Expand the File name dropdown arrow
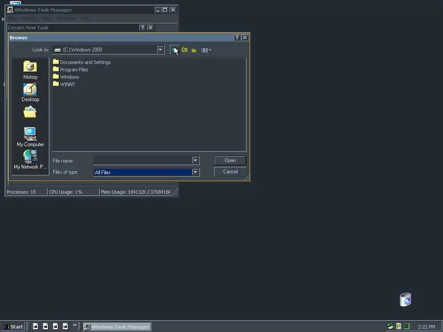The height and width of the screenshot is (332, 443). [x=195, y=160]
